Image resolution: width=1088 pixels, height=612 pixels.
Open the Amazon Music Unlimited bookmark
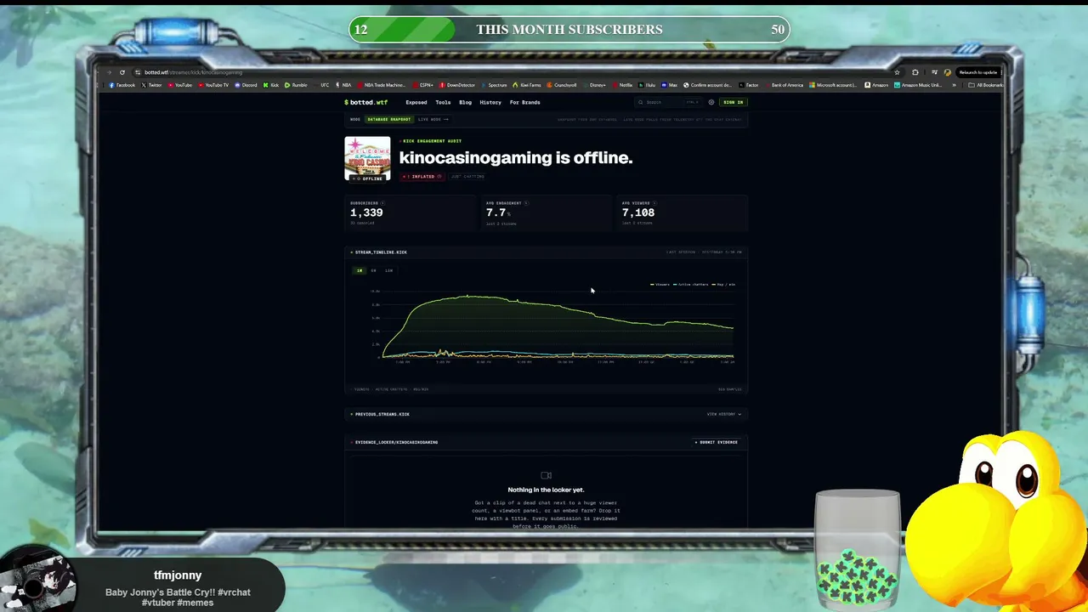[x=919, y=85]
